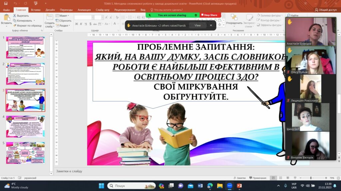Click Find (Найти) magnifier in ribbon
Viewport: 341px width, 191px height.
click(x=289, y=15)
